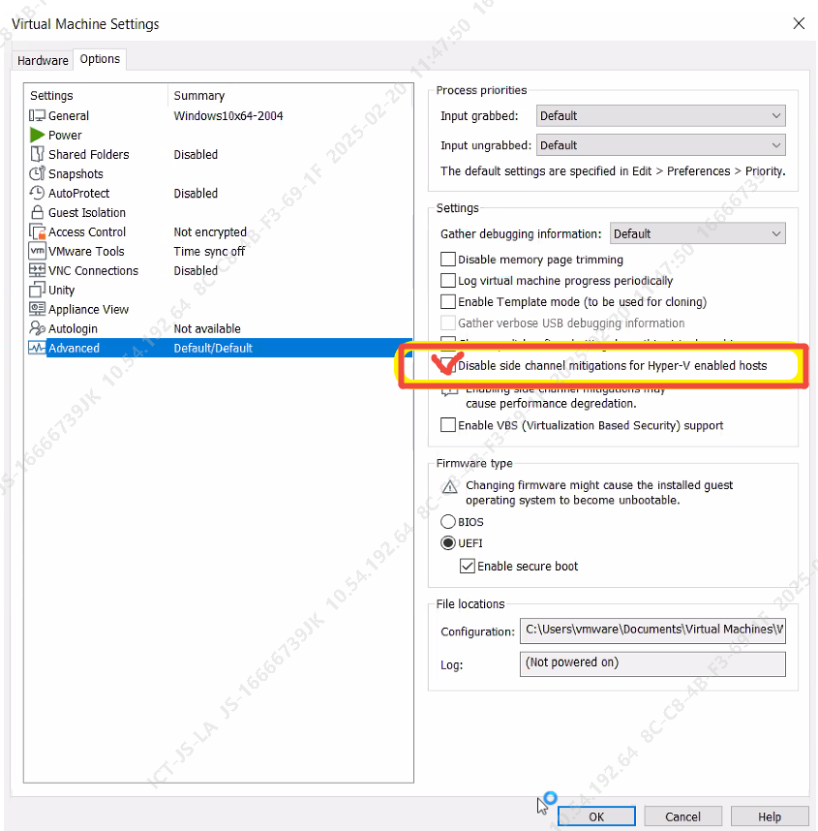Click the Time sync off summary text
This screenshot has height=831, width=818.
[x=209, y=251]
